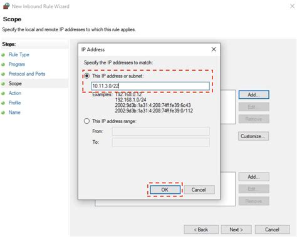
Task: Open the Name step
Action: pyautogui.click(x=14, y=113)
